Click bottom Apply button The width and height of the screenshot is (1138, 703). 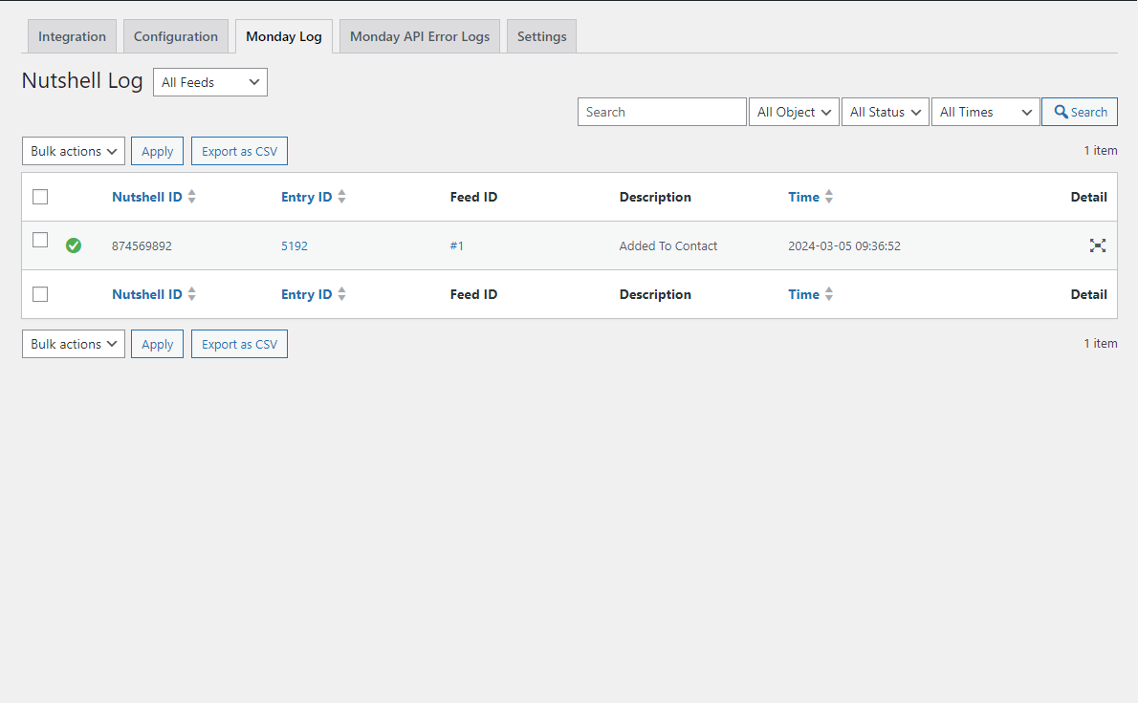pyautogui.click(x=158, y=344)
